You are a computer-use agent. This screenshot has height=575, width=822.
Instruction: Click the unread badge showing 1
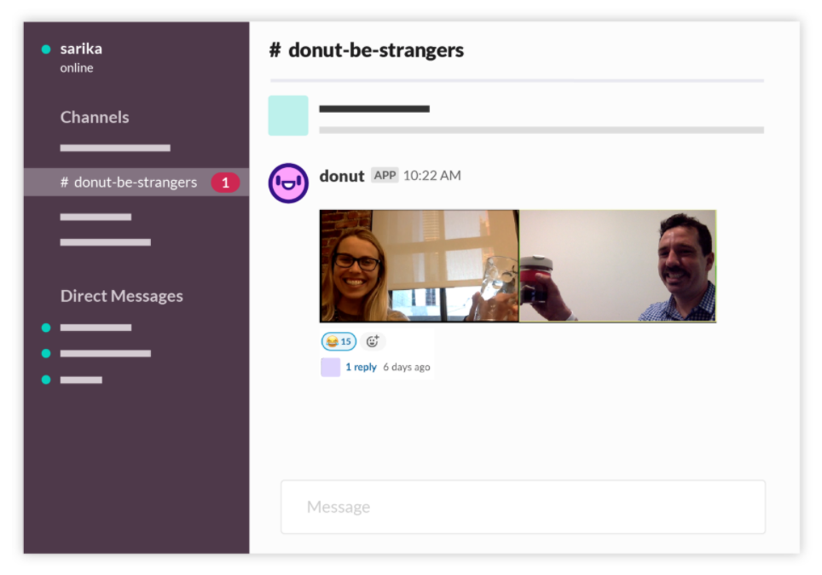225,183
